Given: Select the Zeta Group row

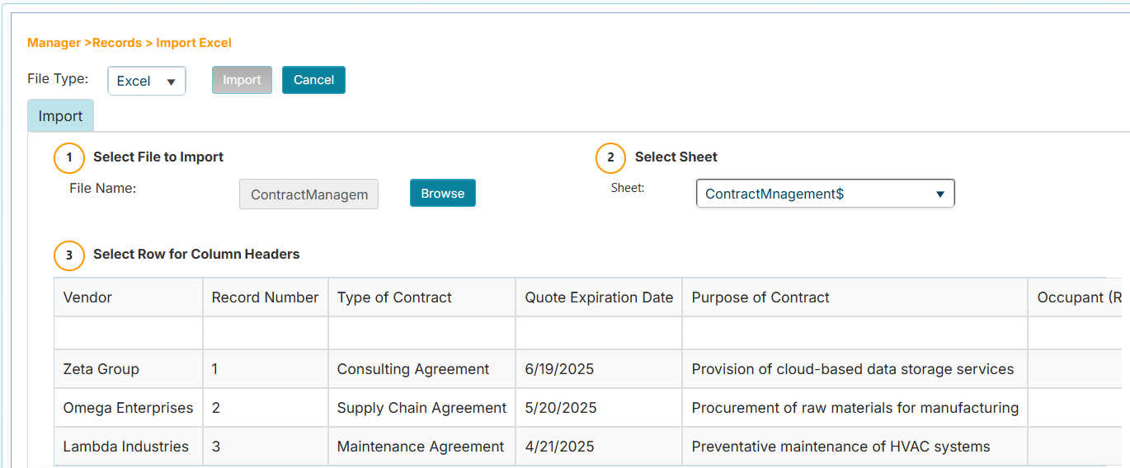Looking at the screenshot, I should click(x=101, y=369).
